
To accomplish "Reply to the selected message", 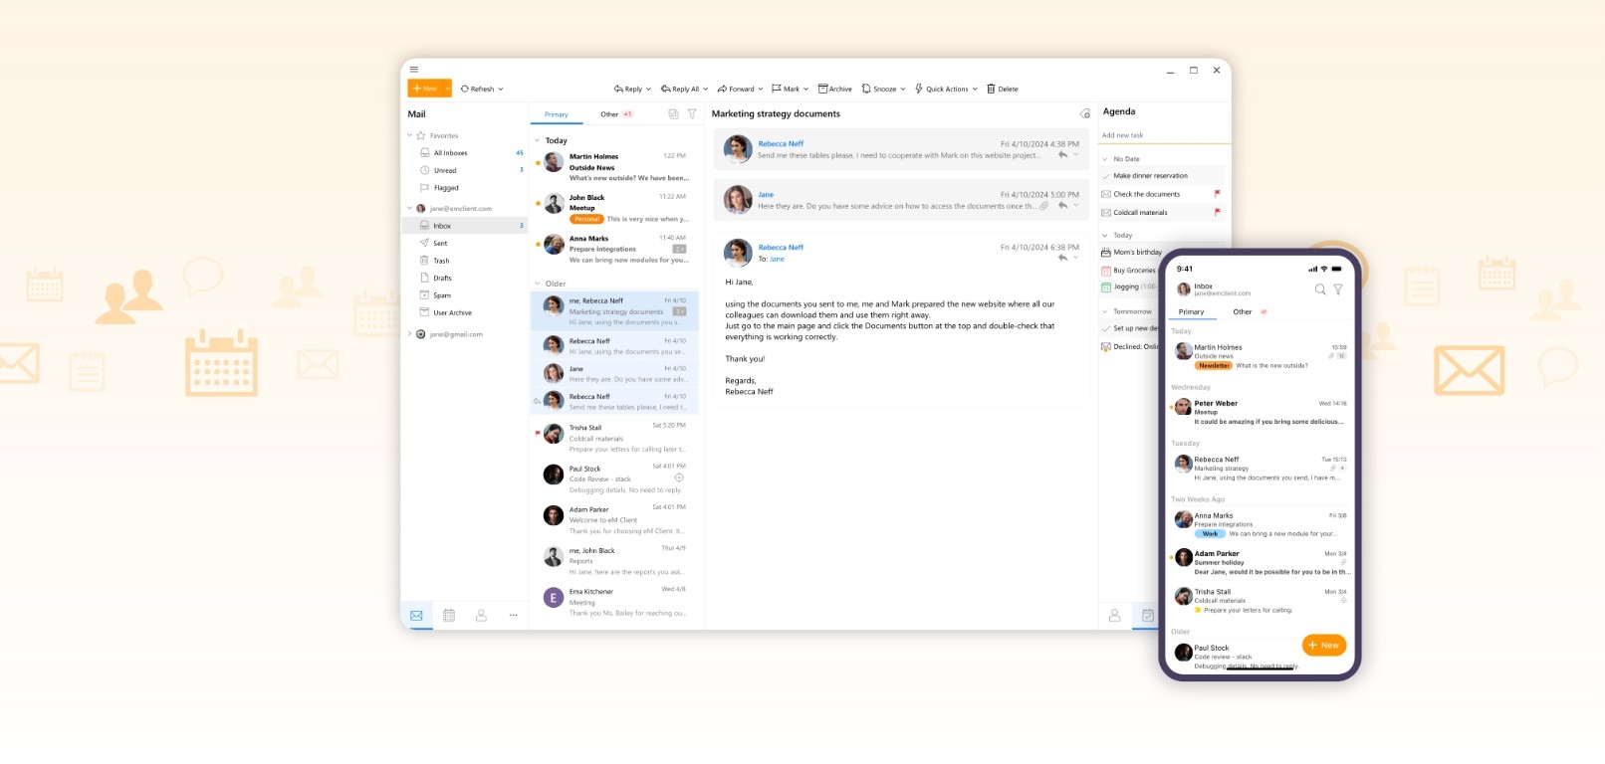I will click(628, 89).
